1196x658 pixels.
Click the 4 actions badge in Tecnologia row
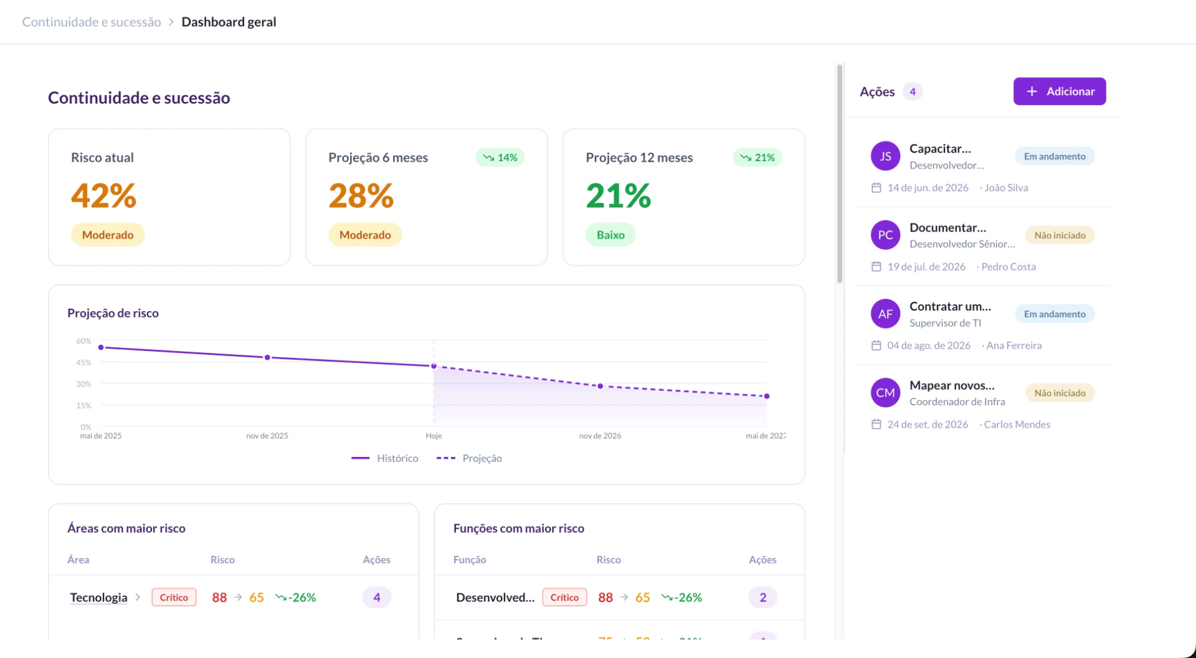377,598
